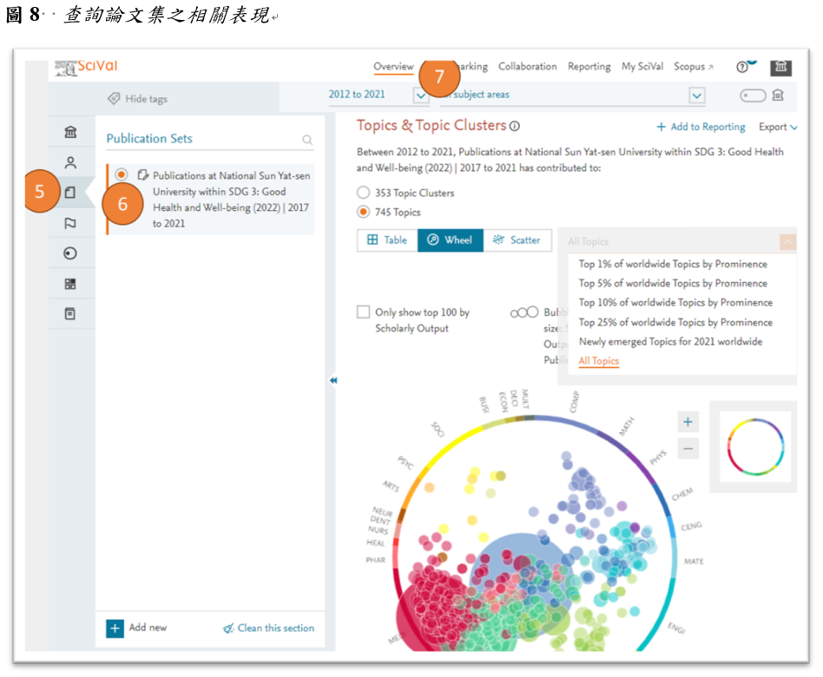Click Add to Reporting

[701, 127]
